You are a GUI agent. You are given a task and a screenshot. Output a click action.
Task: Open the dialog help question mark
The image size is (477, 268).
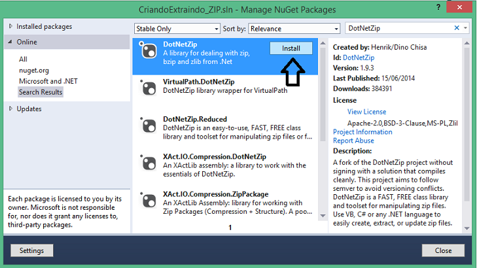[438, 7]
